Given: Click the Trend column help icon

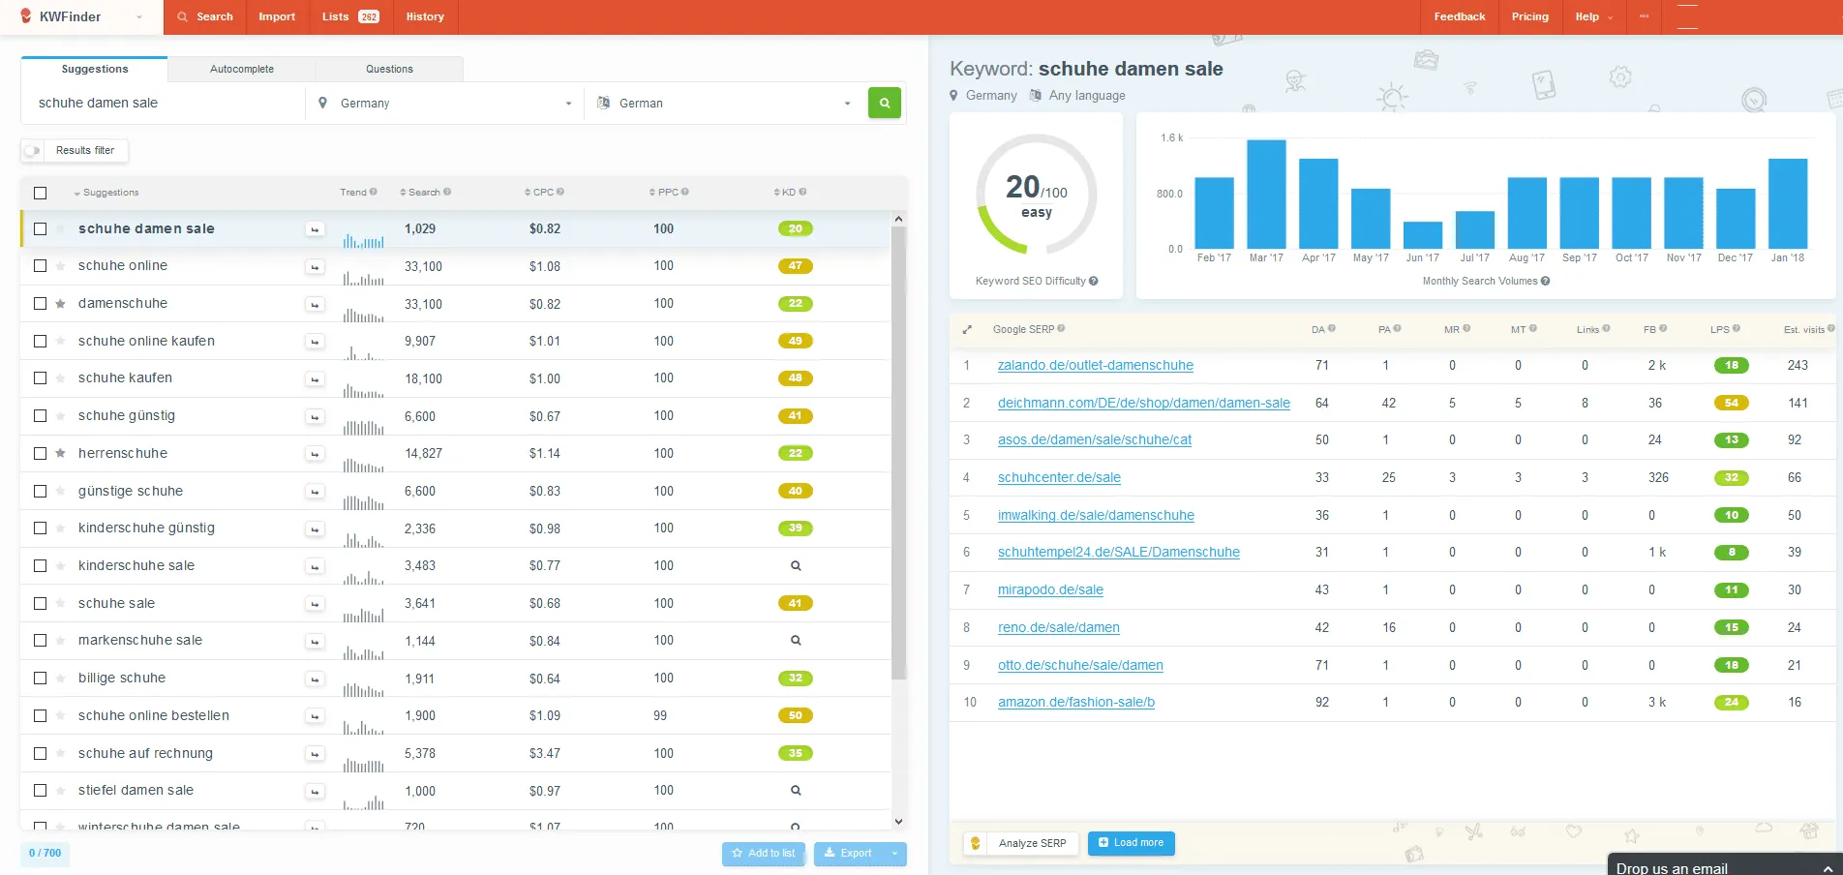Looking at the screenshot, I should coord(374,192).
